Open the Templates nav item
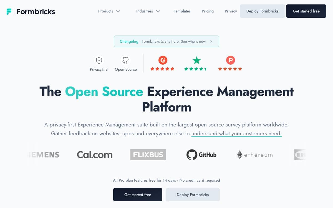The width and height of the screenshot is (333, 208). point(182,11)
